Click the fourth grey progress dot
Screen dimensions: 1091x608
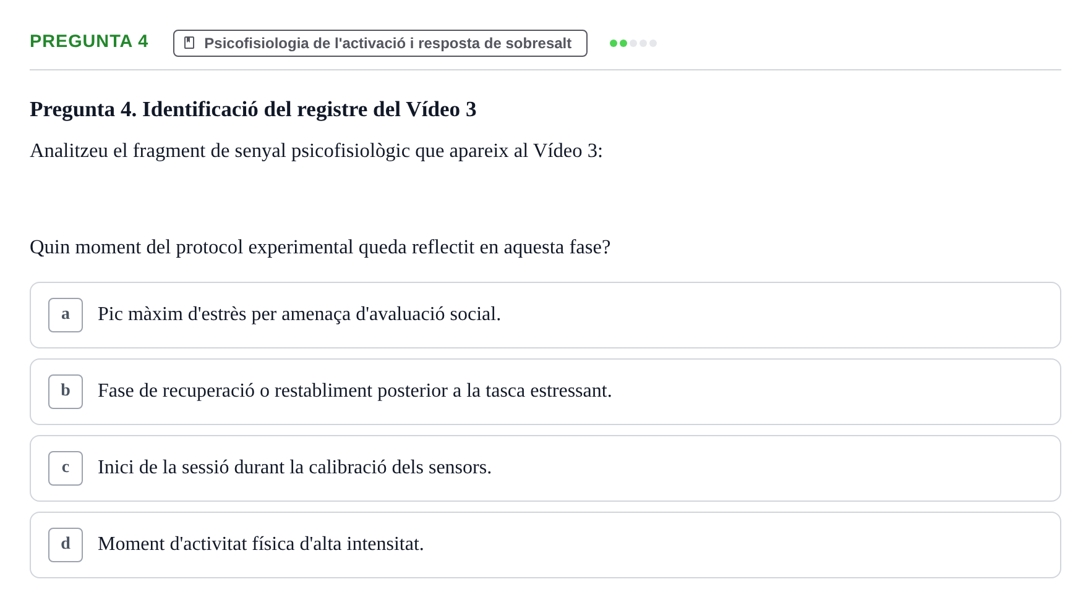(643, 43)
